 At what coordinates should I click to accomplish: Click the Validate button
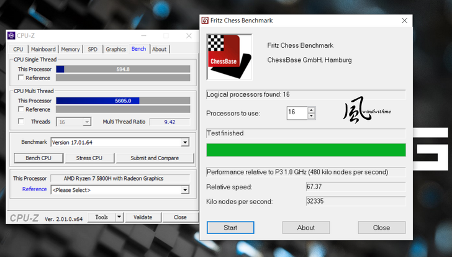pyautogui.click(x=143, y=217)
